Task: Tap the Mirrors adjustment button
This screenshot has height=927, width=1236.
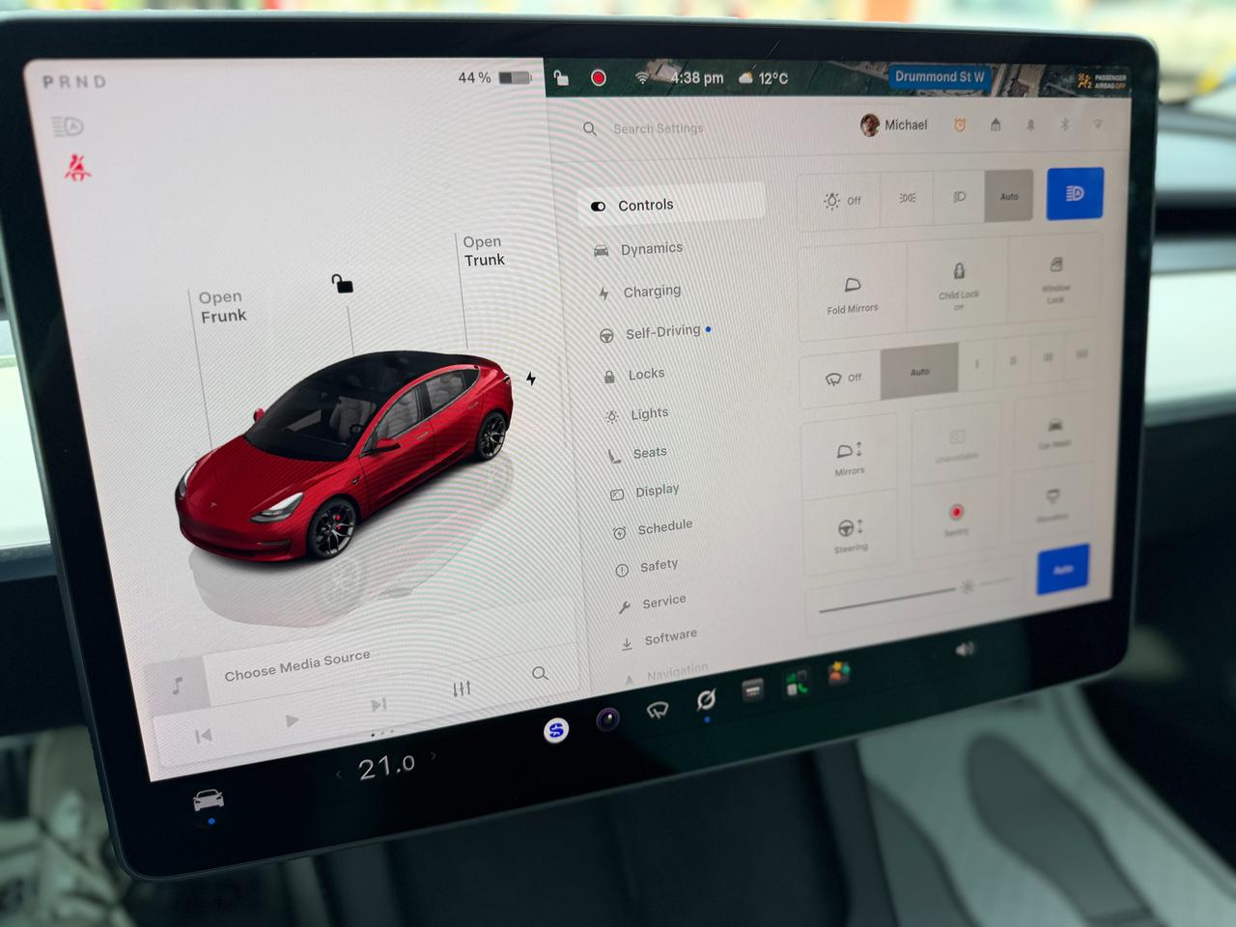Action: [850, 458]
